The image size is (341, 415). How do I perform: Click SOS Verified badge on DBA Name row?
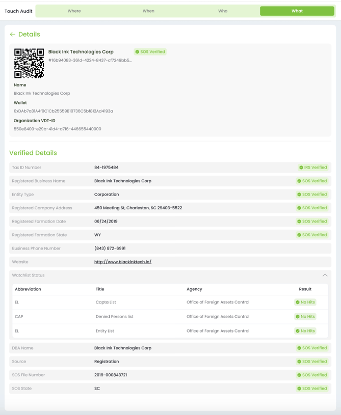pos(312,348)
